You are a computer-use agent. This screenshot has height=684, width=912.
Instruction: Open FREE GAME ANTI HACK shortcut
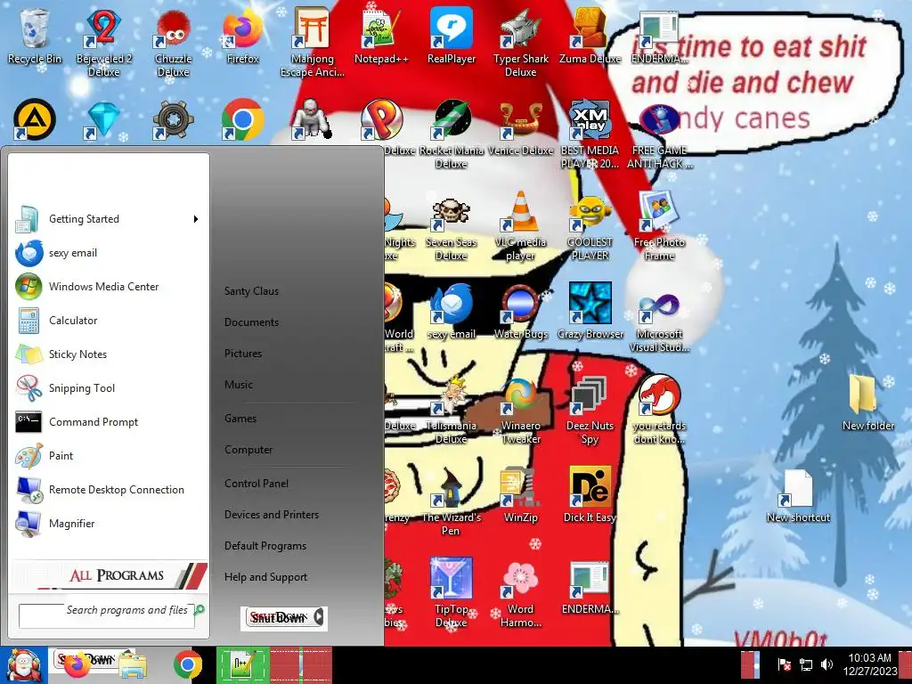click(x=660, y=134)
